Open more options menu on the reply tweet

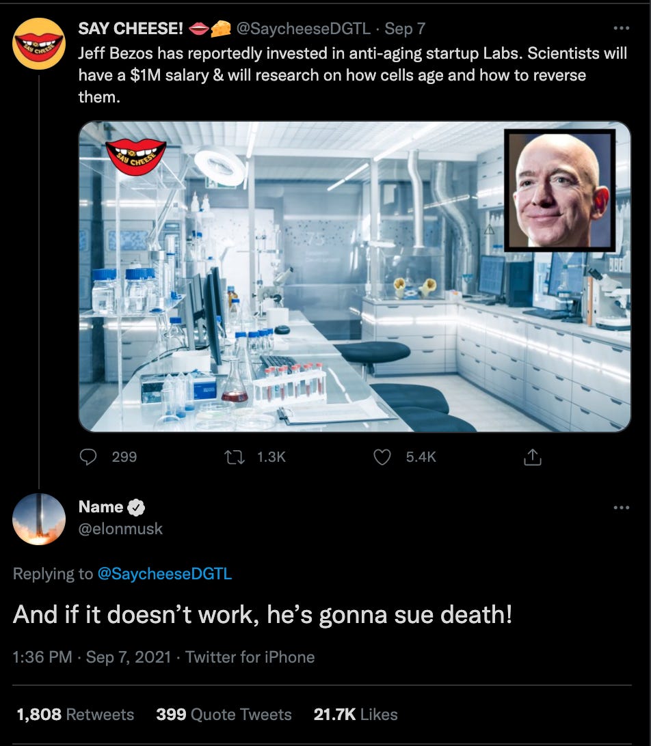pyautogui.click(x=621, y=508)
